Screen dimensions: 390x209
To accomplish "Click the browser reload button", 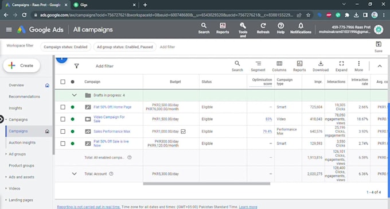I will pos(24,15).
